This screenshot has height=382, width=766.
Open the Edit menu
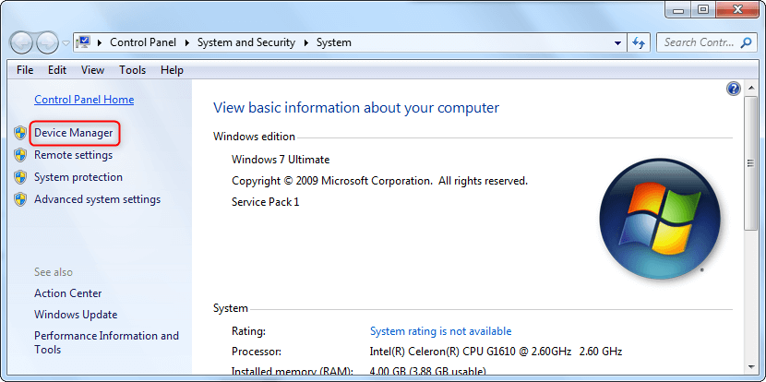click(57, 70)
